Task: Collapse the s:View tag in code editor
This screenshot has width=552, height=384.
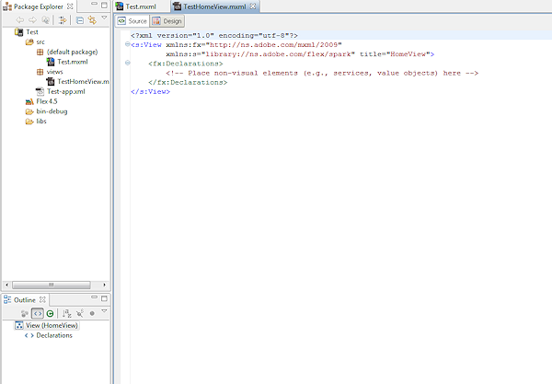Action: 126,43
